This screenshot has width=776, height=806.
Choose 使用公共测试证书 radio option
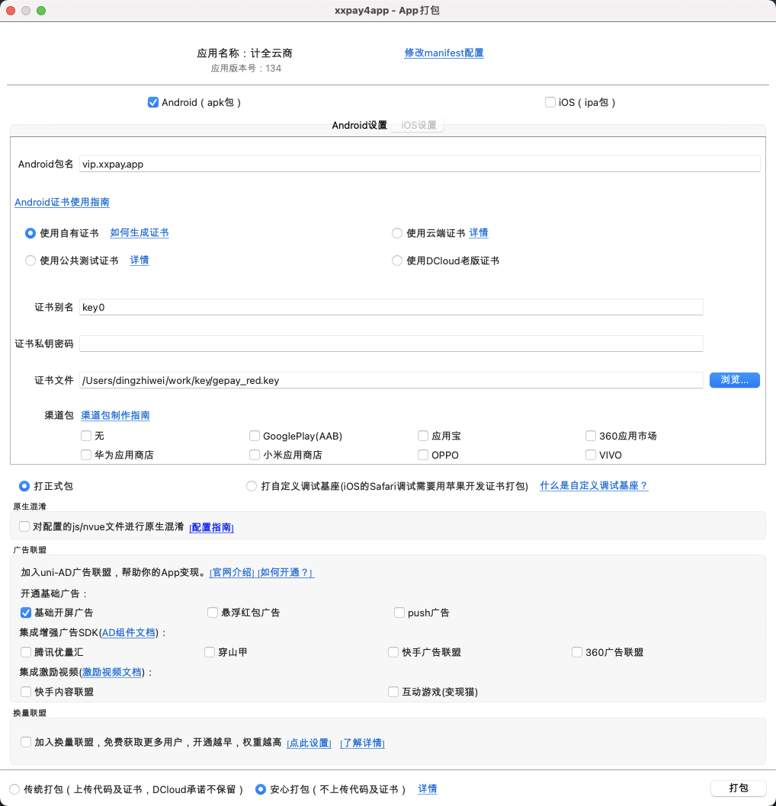pos(30,261)
